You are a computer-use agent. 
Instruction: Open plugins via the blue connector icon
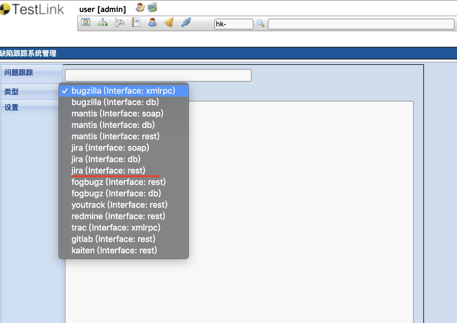pyautogui.click(x=186, y=22)
